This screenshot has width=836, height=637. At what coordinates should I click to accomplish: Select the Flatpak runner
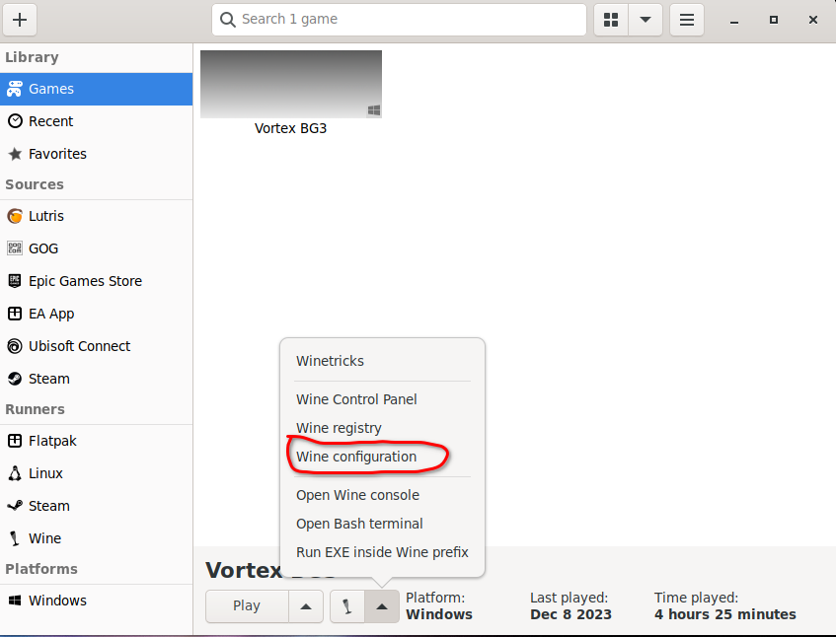[96, 441]
